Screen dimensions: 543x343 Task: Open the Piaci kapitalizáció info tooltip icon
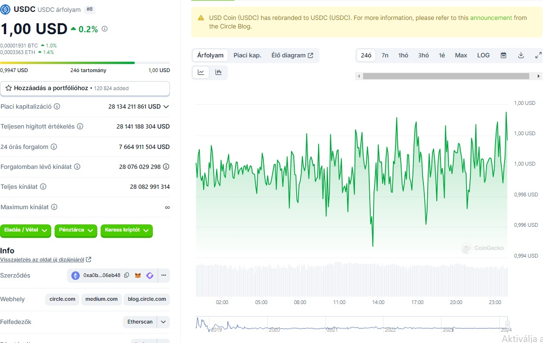pos(57,107)
